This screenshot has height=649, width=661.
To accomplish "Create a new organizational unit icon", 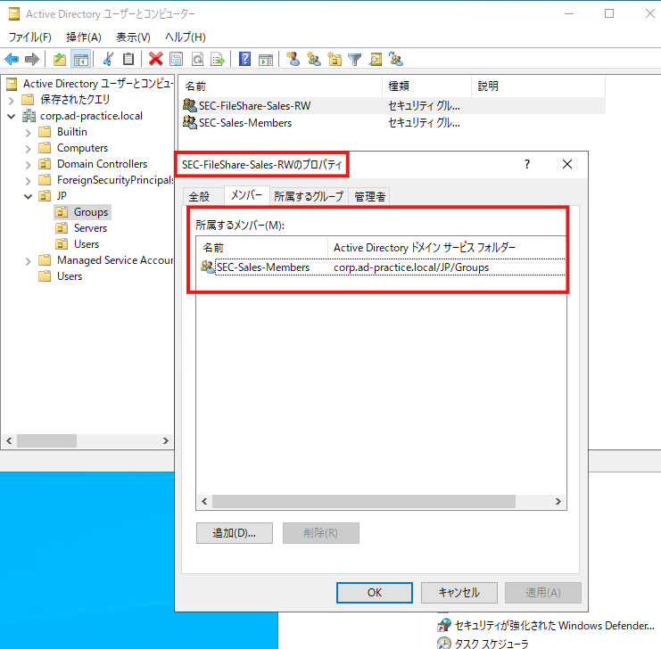I will (335, 60).
